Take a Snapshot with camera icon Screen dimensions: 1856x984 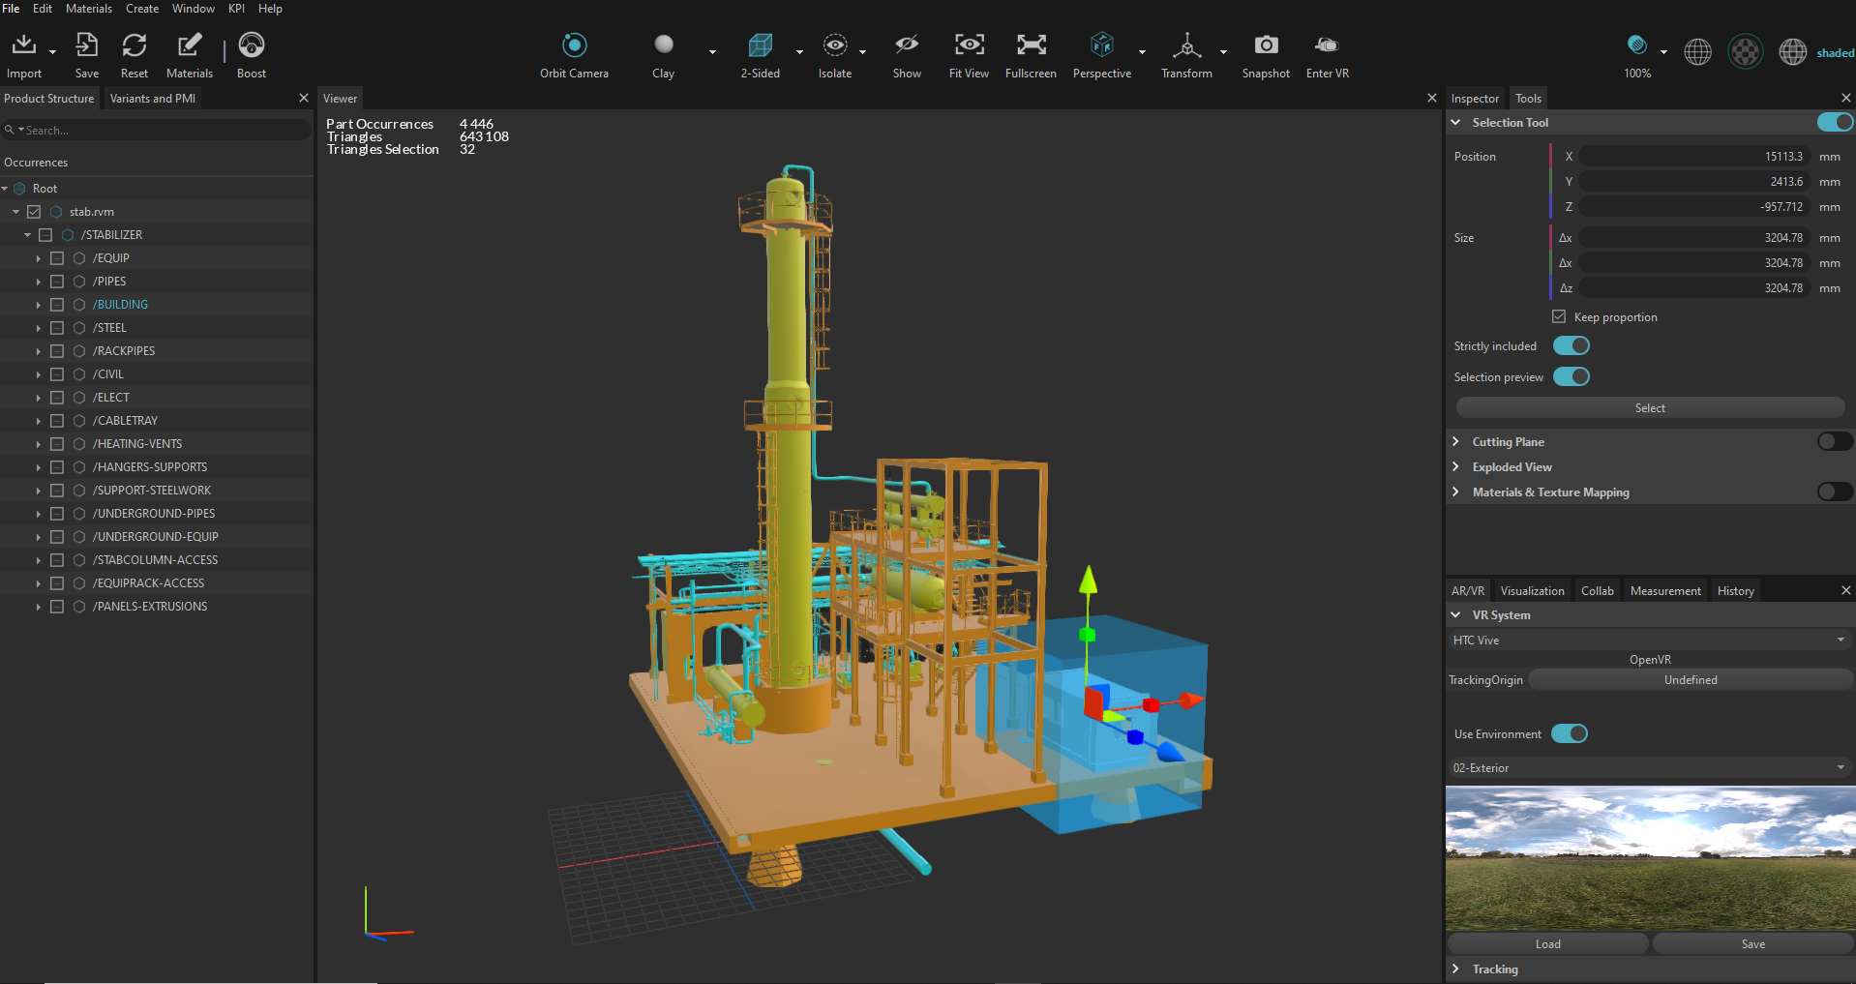[x=1266, y=45]
